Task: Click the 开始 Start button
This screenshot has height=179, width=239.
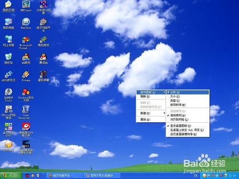Action: pyautogui.click(x=11, y=175)
